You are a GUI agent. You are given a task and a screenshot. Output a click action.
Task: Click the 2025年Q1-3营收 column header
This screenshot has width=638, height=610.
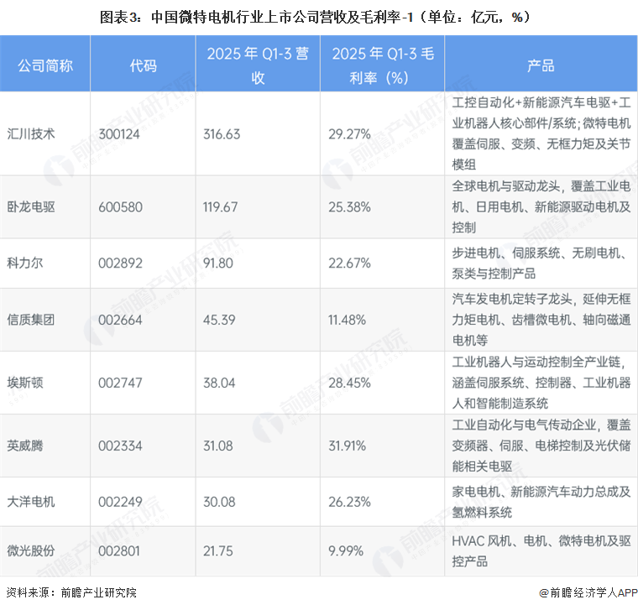point(258,65)
